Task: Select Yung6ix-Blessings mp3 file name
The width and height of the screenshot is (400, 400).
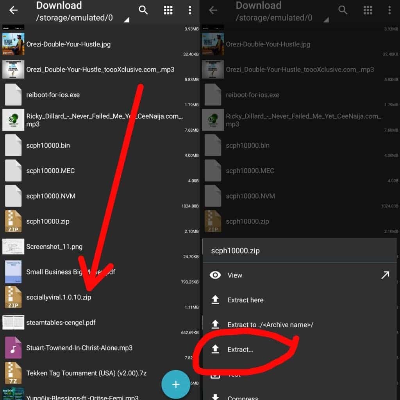Action: (82, 397)
